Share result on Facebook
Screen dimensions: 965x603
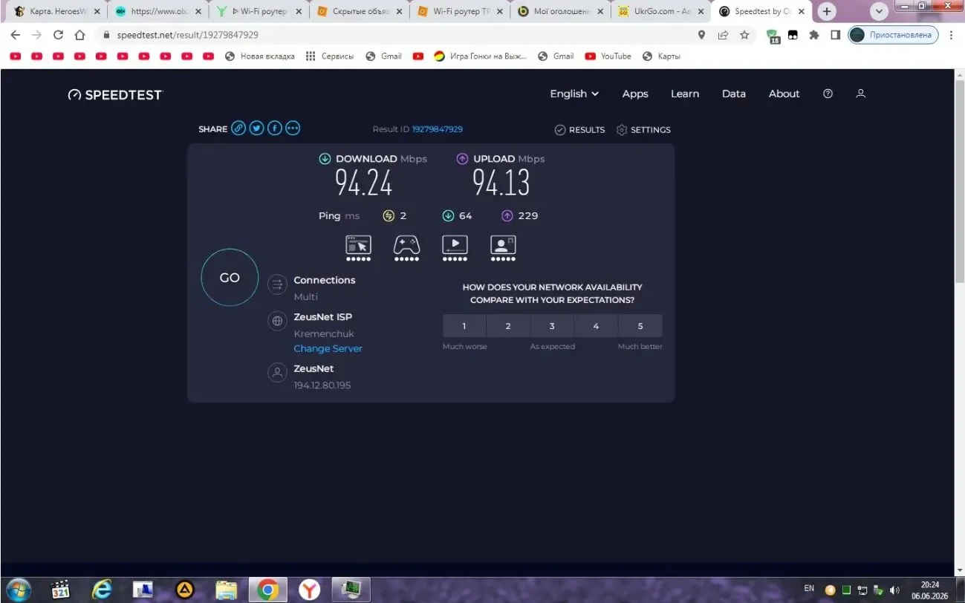coord(275,128)
